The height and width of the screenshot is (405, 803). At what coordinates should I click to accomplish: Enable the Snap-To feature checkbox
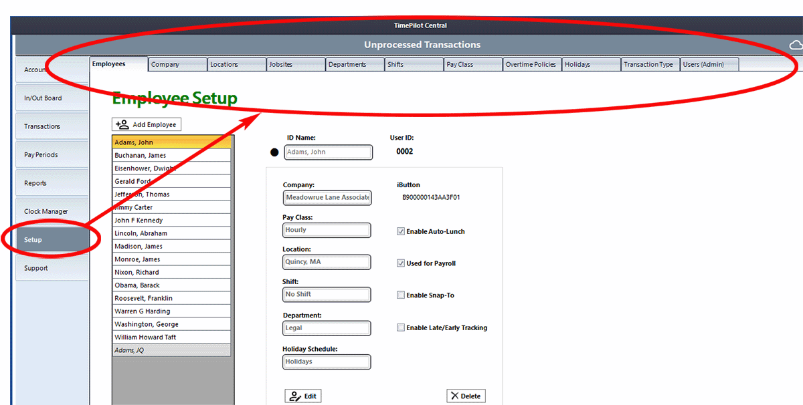click(400, 295)
